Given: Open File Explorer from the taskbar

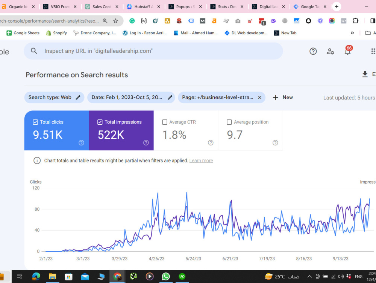Looking at the screenshot, I should (x=52, y=276).
